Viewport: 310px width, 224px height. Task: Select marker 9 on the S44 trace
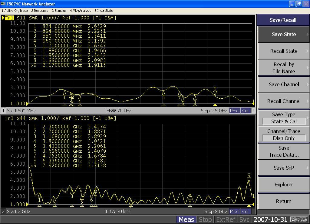249,178
